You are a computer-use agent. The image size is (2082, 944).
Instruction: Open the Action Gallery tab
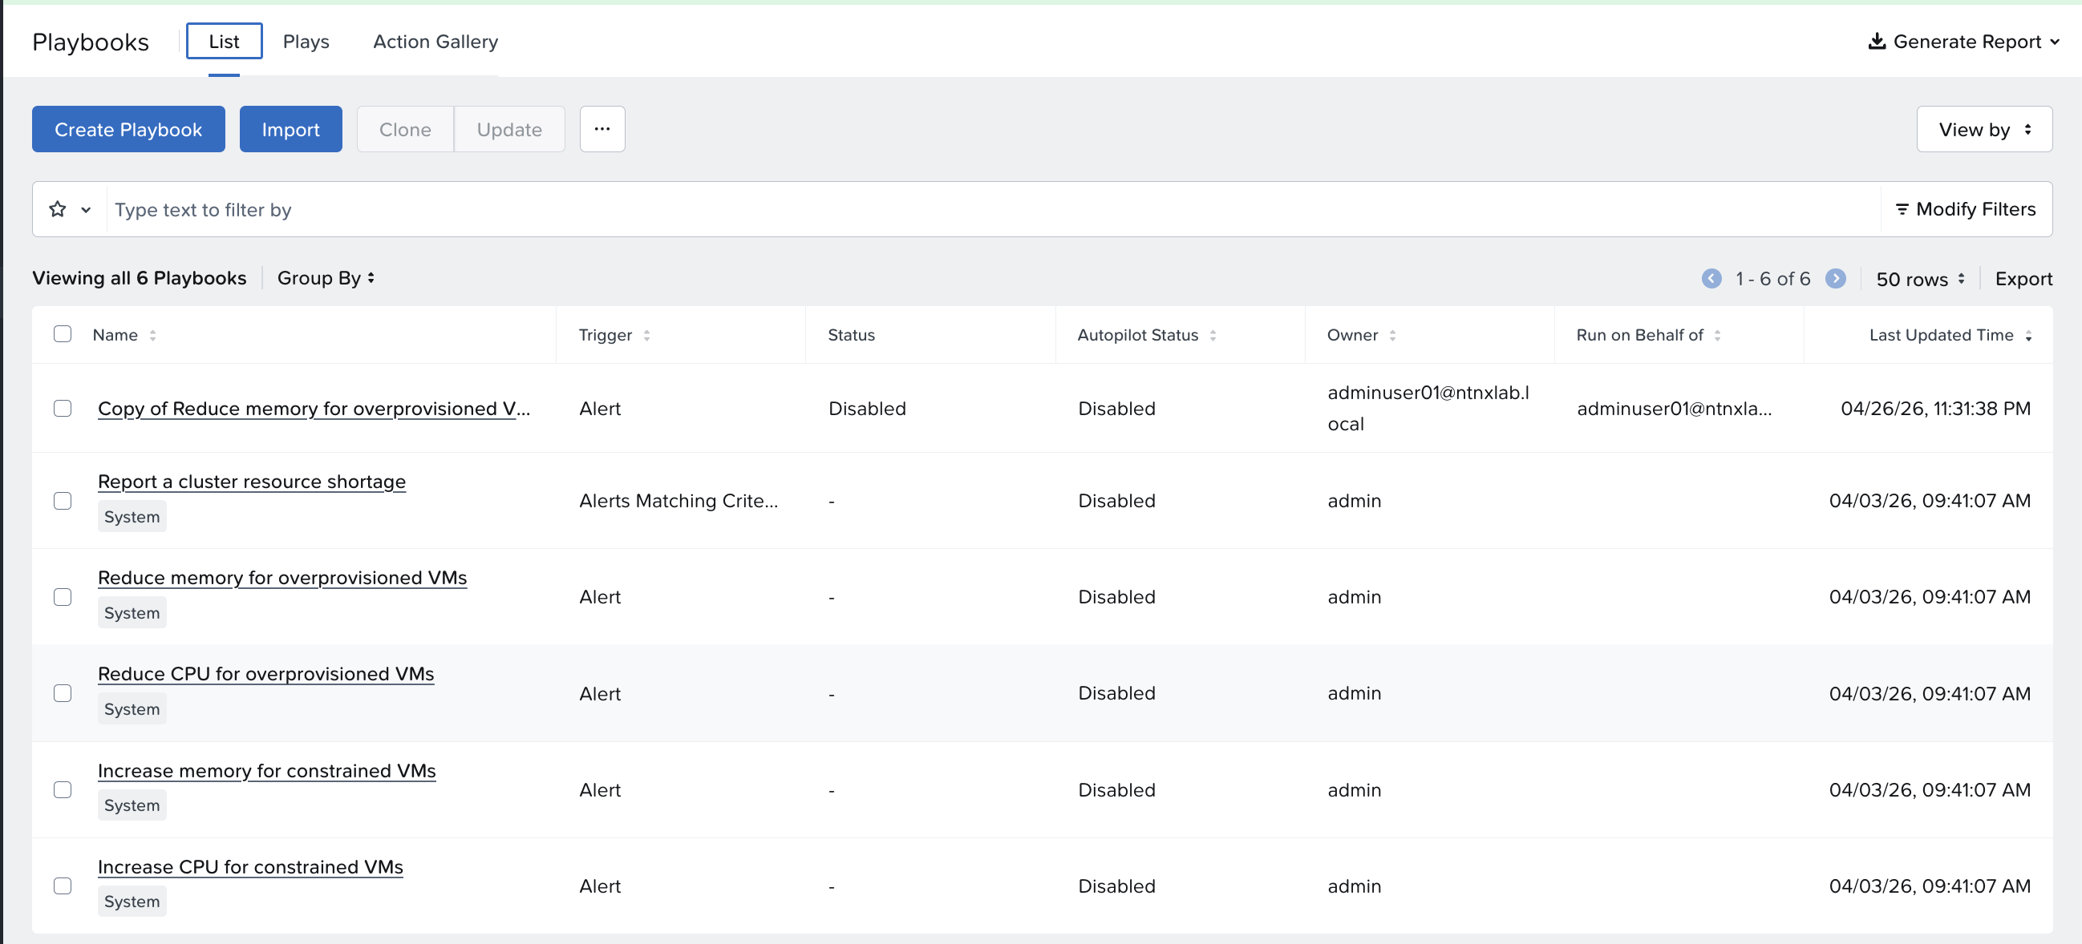point(435,41)
